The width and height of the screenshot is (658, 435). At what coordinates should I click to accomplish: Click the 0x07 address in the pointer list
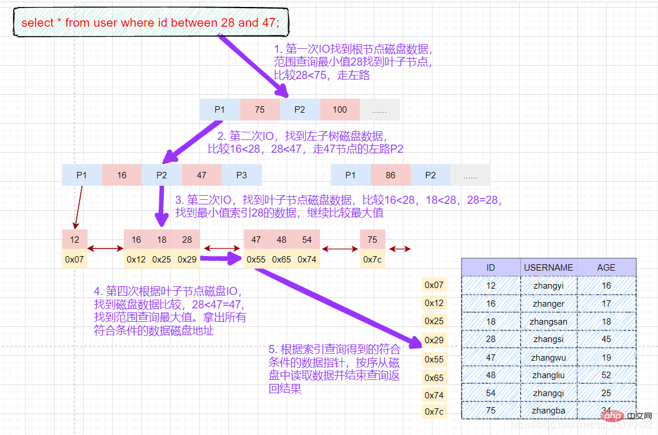coord(433,285)
